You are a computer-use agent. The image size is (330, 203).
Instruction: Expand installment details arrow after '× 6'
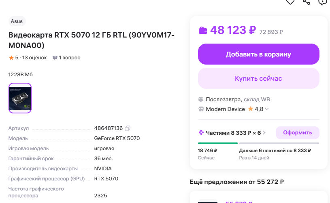point(265,133)
